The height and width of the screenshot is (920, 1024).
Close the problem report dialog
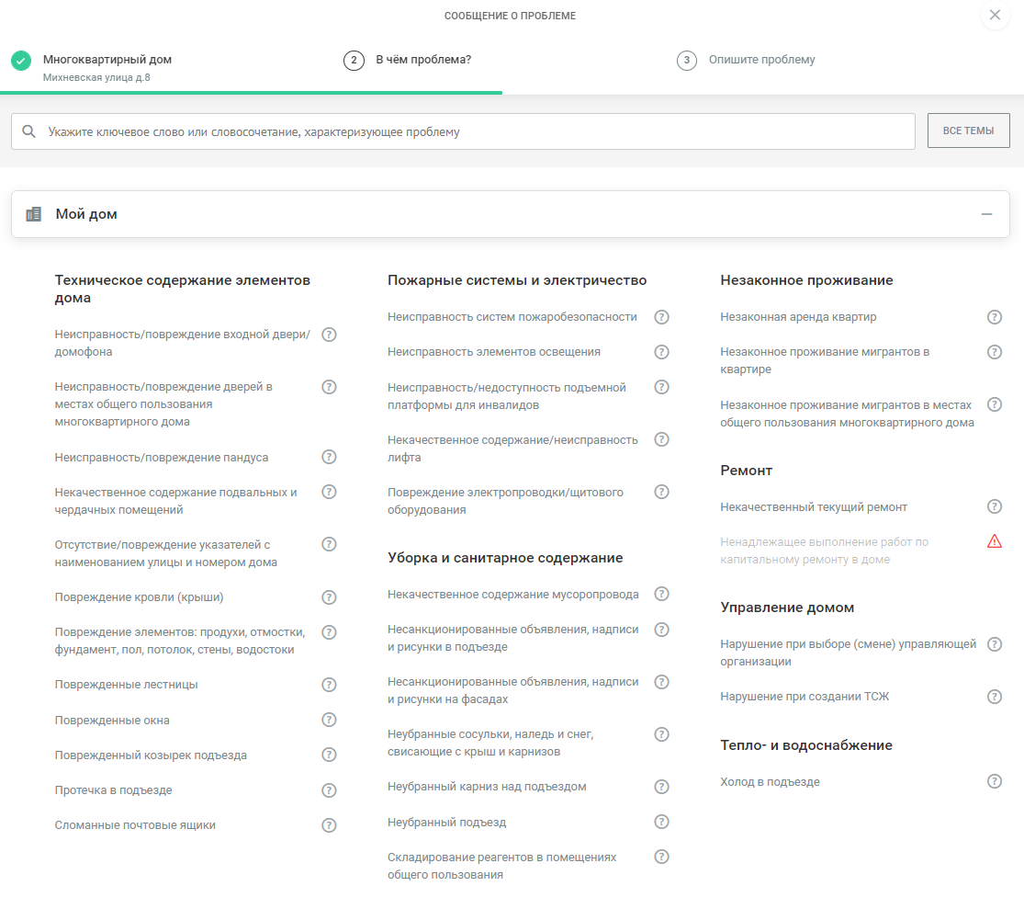995,16
